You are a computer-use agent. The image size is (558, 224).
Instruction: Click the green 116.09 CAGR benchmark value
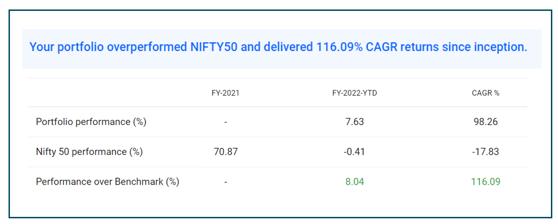click(x=486, y=182)
